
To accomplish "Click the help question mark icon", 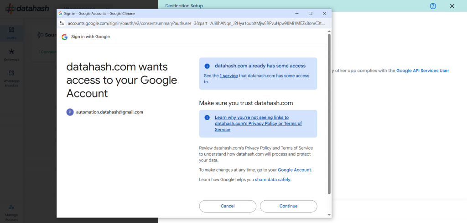I will coord(433,6).
